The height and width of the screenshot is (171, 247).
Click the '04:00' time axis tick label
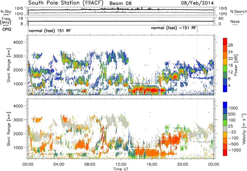[x=59, y=165]
